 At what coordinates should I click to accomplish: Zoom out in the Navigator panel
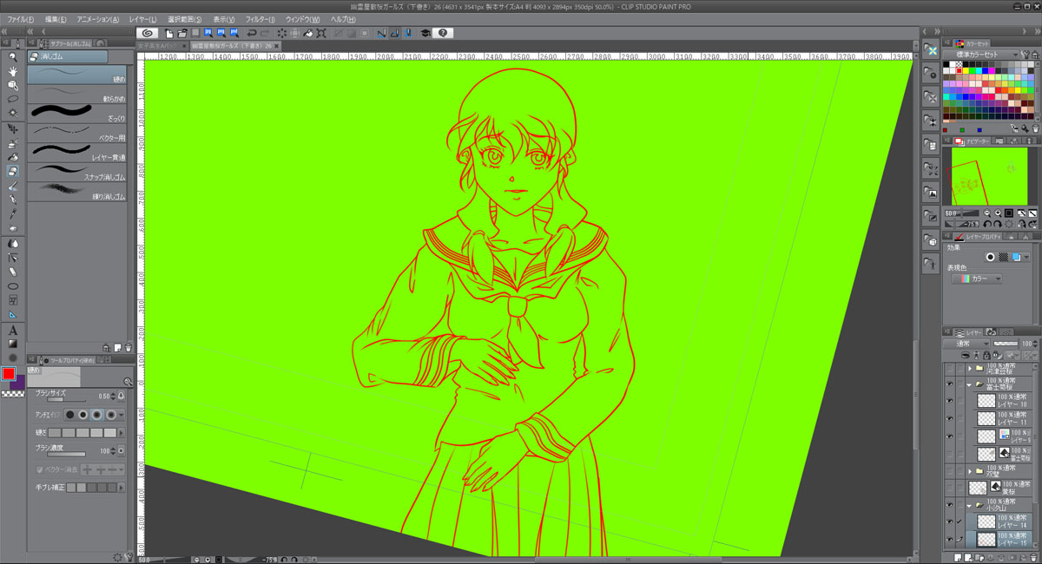point(987,213)
